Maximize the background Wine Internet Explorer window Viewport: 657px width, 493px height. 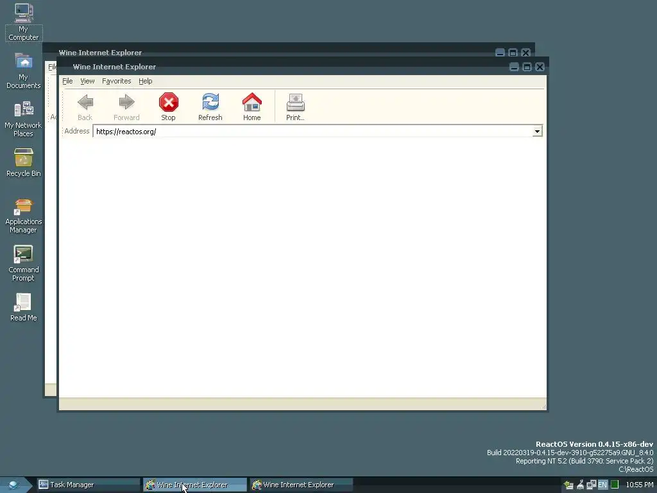(x=513, y=53)
